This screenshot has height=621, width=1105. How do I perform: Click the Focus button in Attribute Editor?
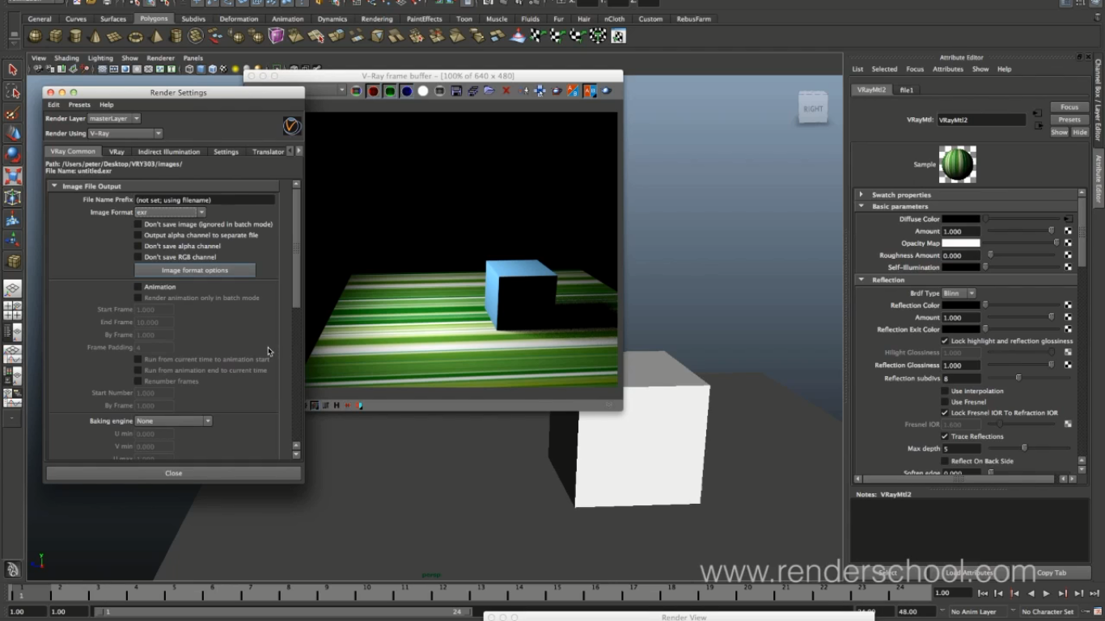pyautogui.click(x=1069, y=107)
